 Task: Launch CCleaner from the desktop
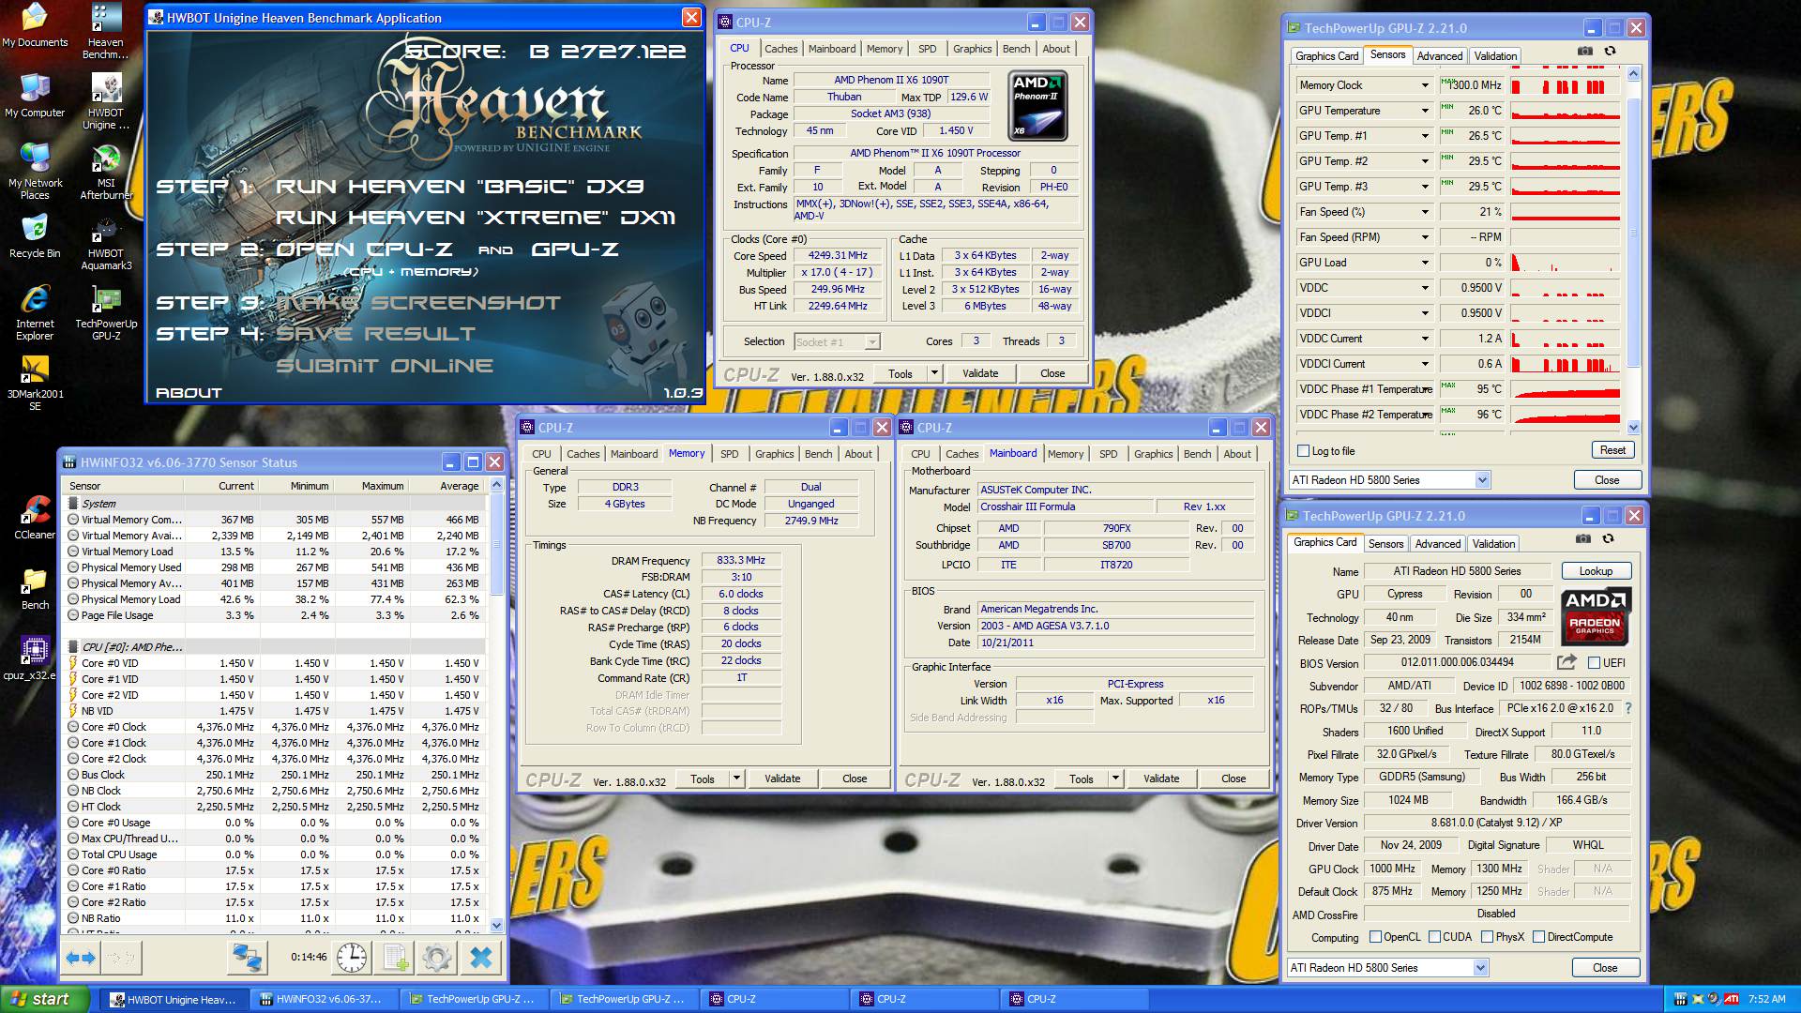[35, 518]
